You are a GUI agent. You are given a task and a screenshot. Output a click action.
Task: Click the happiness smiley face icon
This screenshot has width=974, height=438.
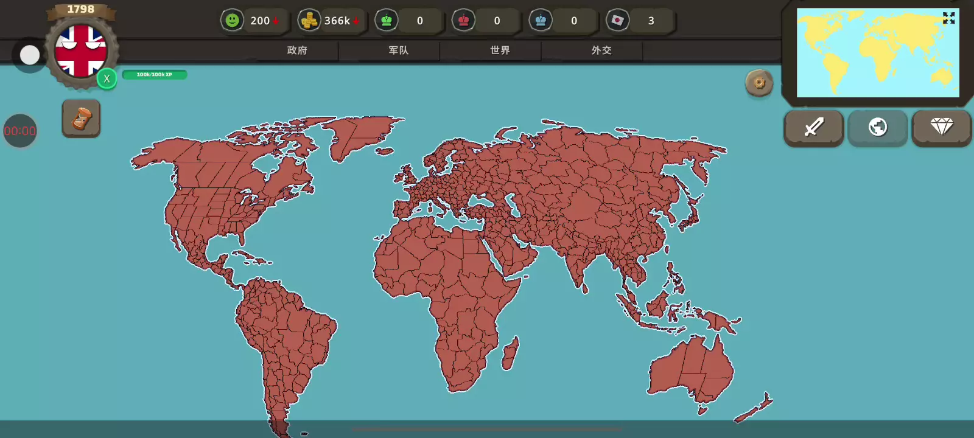[x=232, y=21]
